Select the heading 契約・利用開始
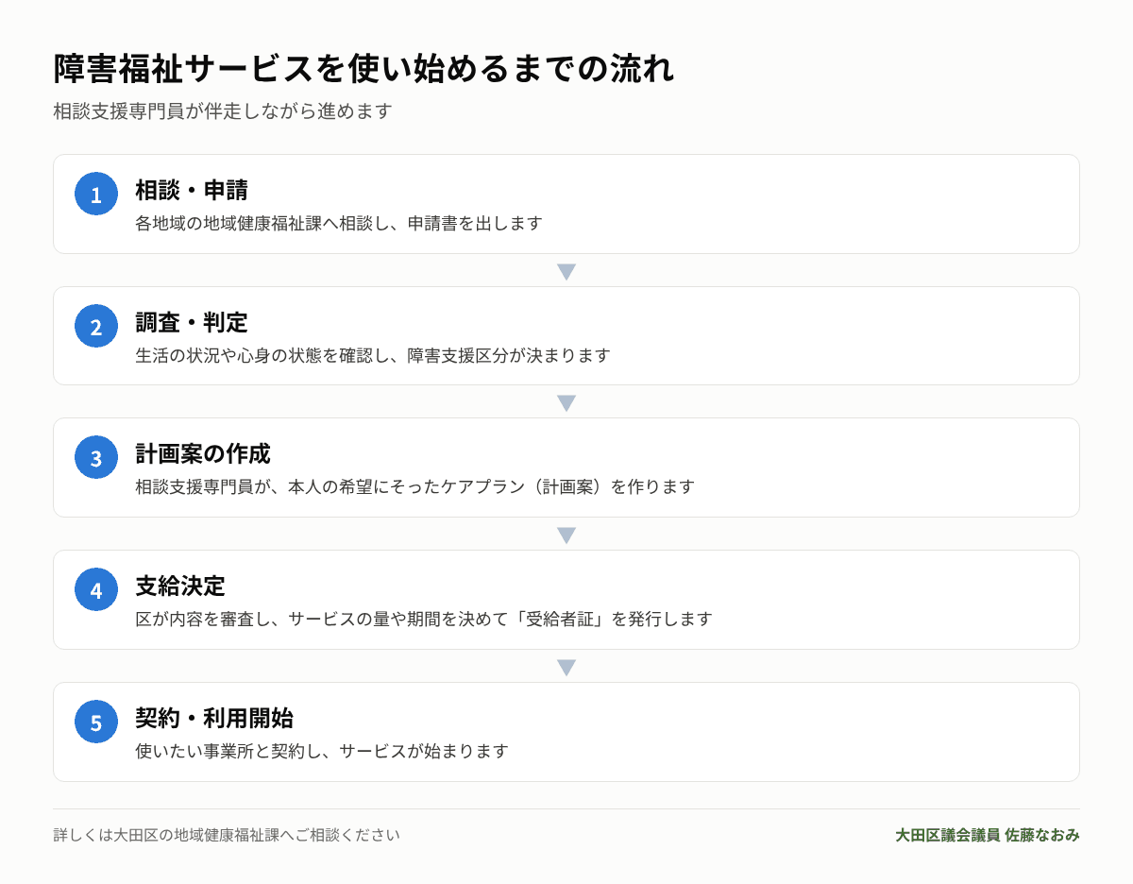This screenshot has width=1133, height=884. pos(214,718)
